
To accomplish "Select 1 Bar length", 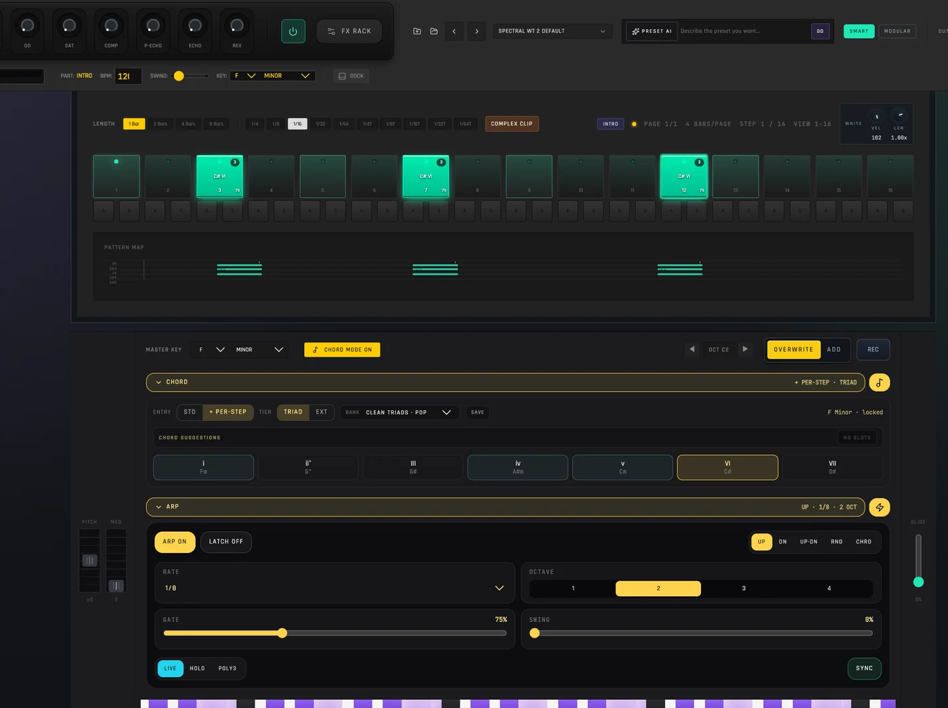I will [x=134, y=124].
